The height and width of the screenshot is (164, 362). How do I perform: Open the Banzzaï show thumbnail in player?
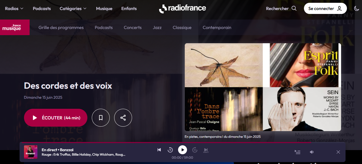[31, 152]
